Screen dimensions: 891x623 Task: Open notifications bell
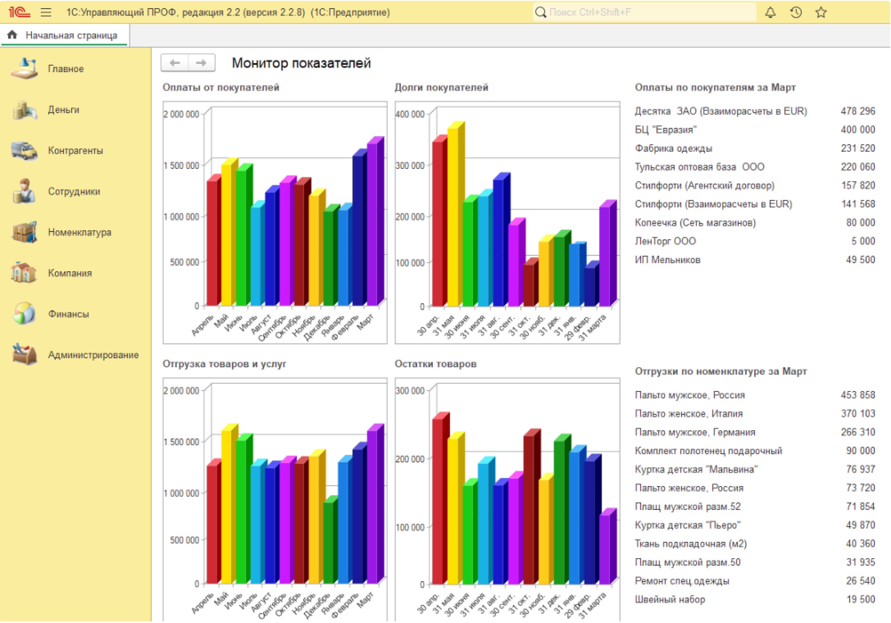(x=770, y=12)
